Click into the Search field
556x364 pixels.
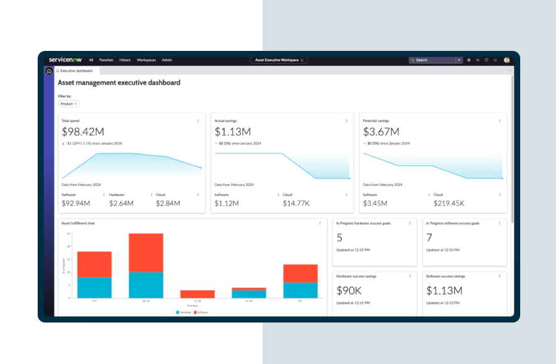433,60
